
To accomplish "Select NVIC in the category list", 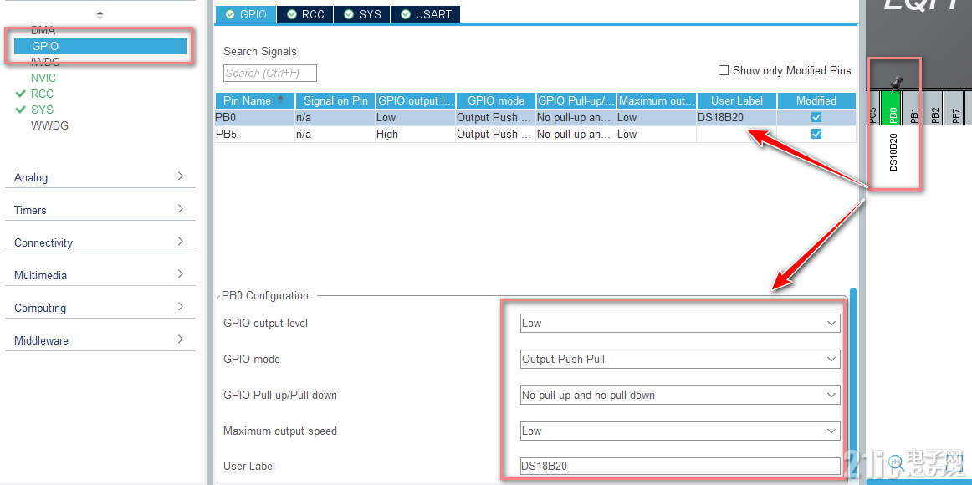I will (x=43, y=78).
